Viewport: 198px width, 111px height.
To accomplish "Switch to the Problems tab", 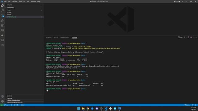I will pos(49,37).
